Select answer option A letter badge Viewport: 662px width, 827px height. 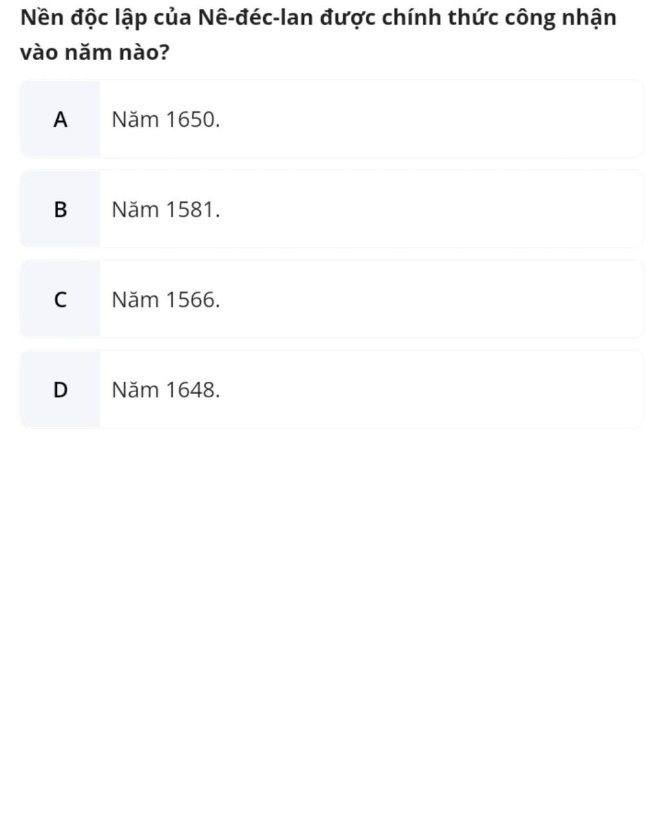tap(60, 119)
